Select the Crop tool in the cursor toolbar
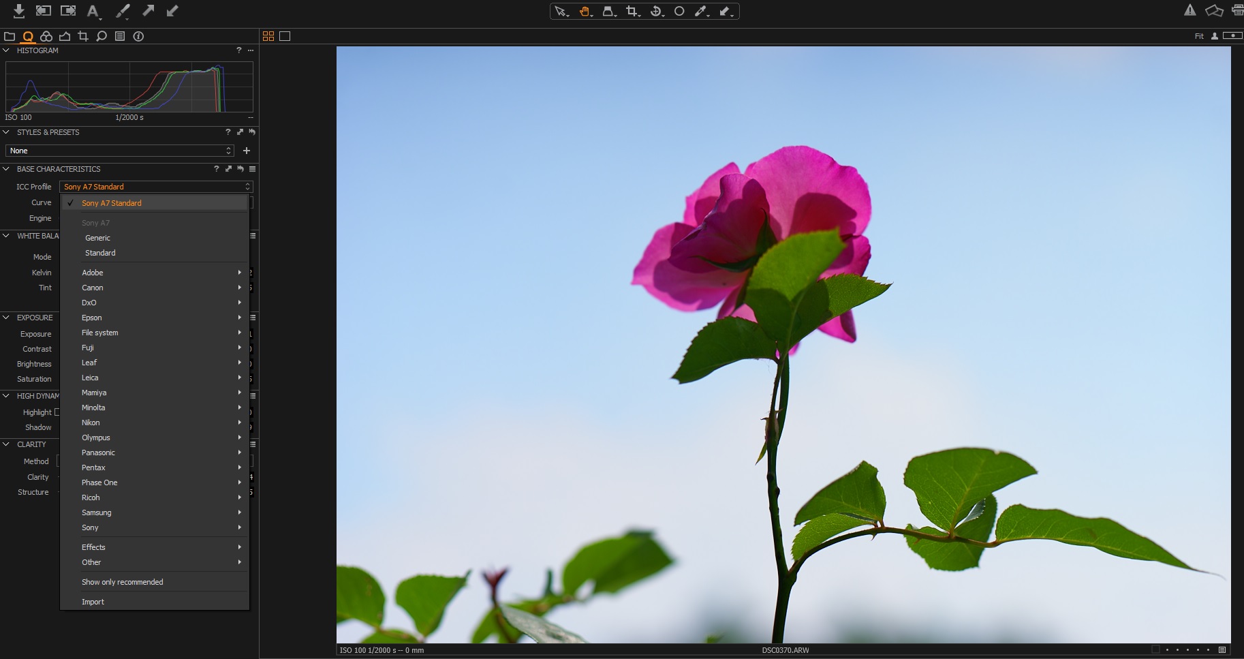 [x=632, y=12]
